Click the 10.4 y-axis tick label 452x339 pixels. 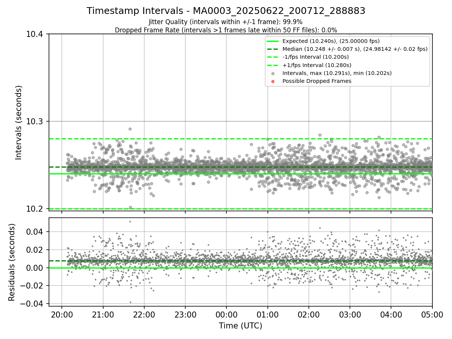(x=35, y=34)
